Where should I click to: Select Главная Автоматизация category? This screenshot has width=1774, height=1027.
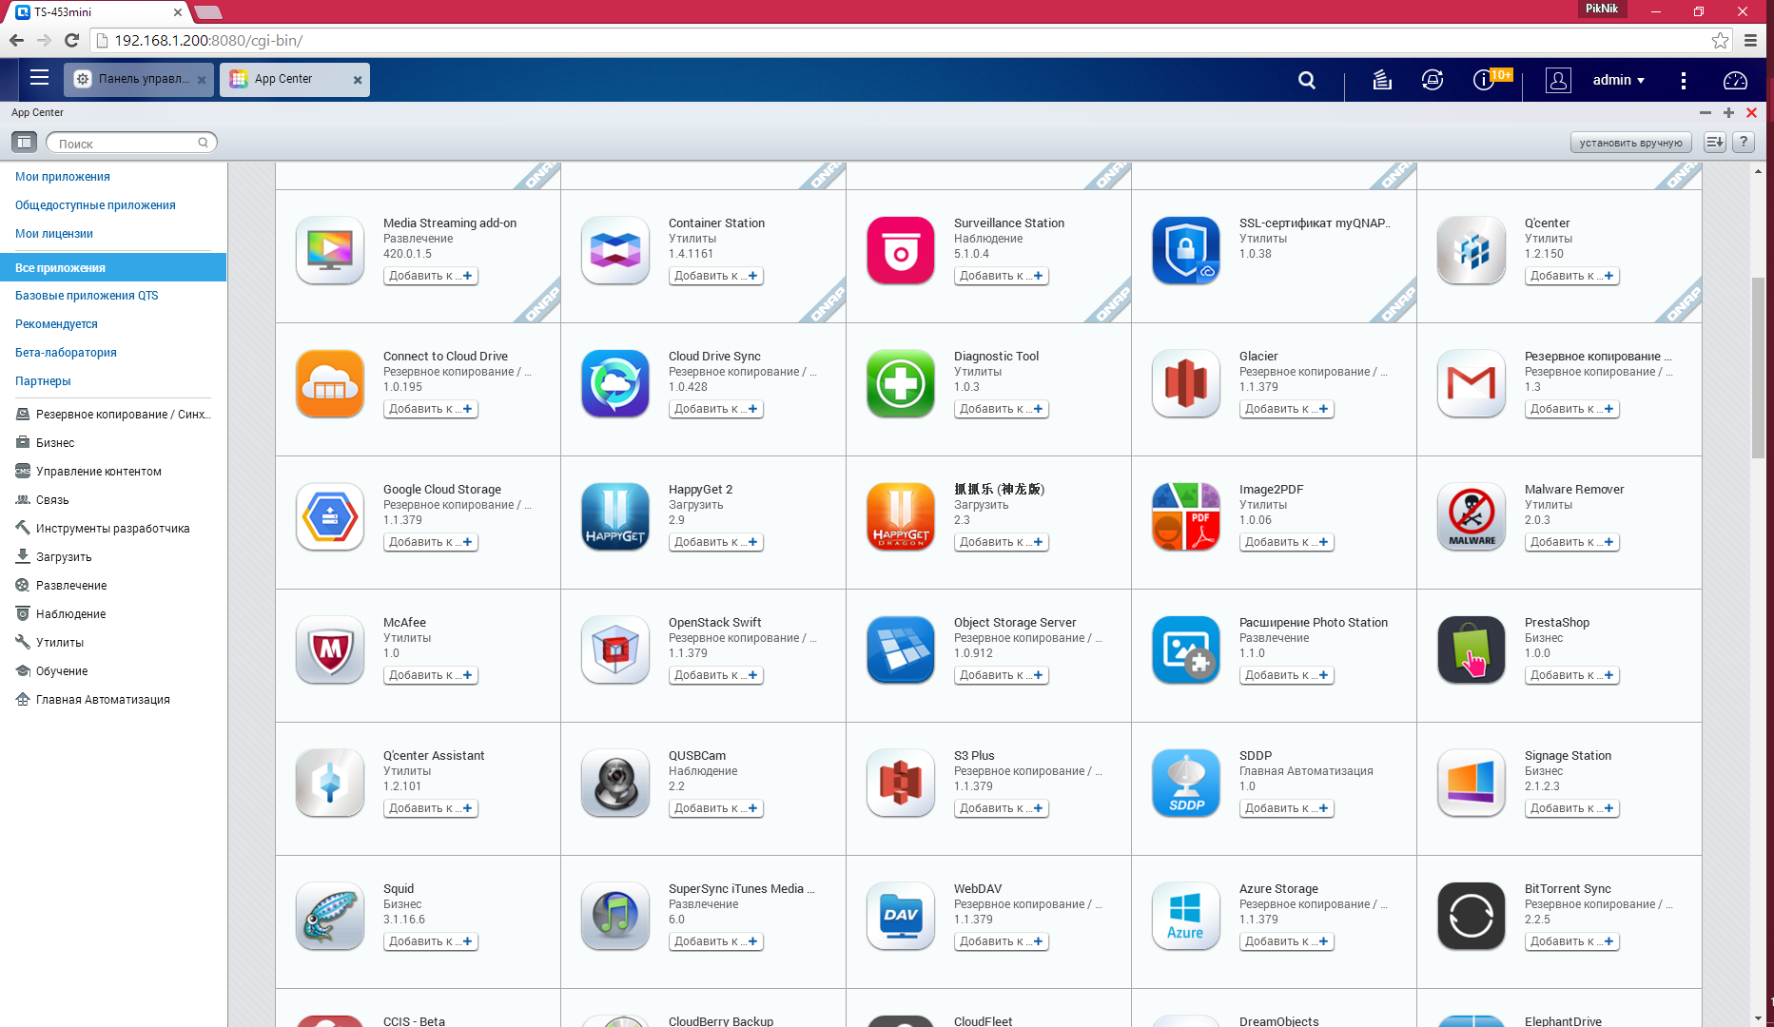click(x=93, y=700)
